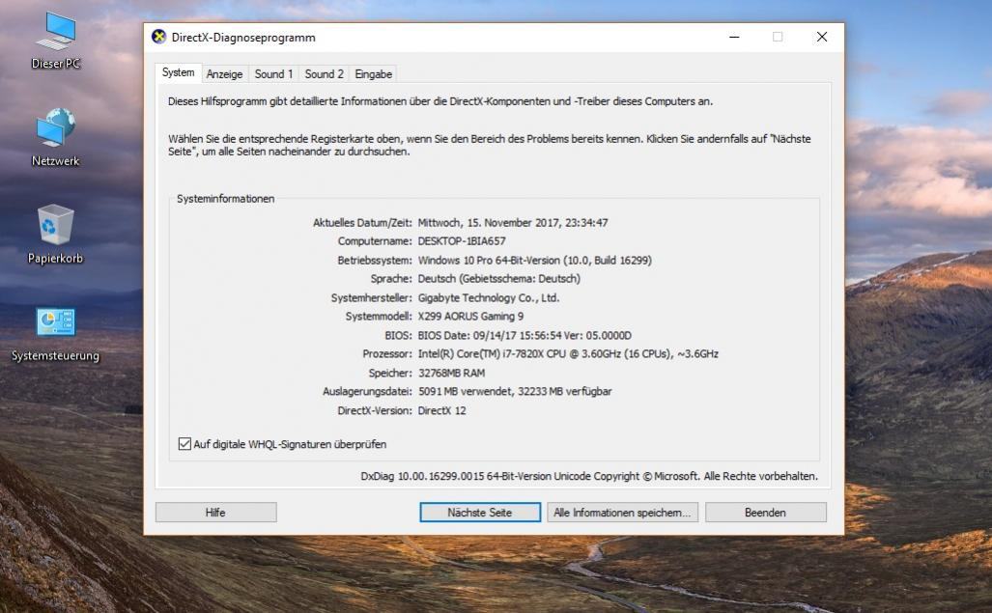Viewport: 992px width, 613px height.
Task: Go to Nächste Seite
Action: coord(480,513)
